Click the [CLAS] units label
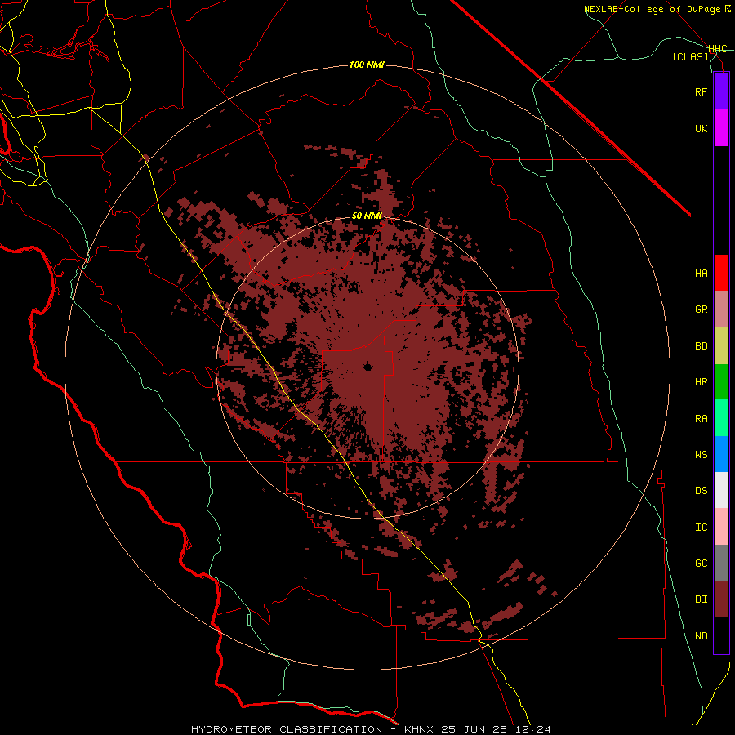The width and height of the screenshot is (735, 735). tap(690, 56)
